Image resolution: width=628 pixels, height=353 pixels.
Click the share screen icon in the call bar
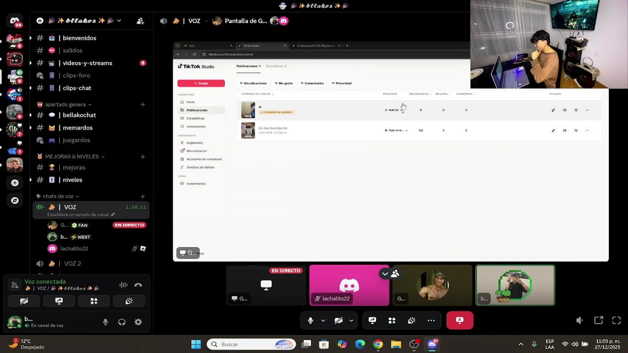372,320
